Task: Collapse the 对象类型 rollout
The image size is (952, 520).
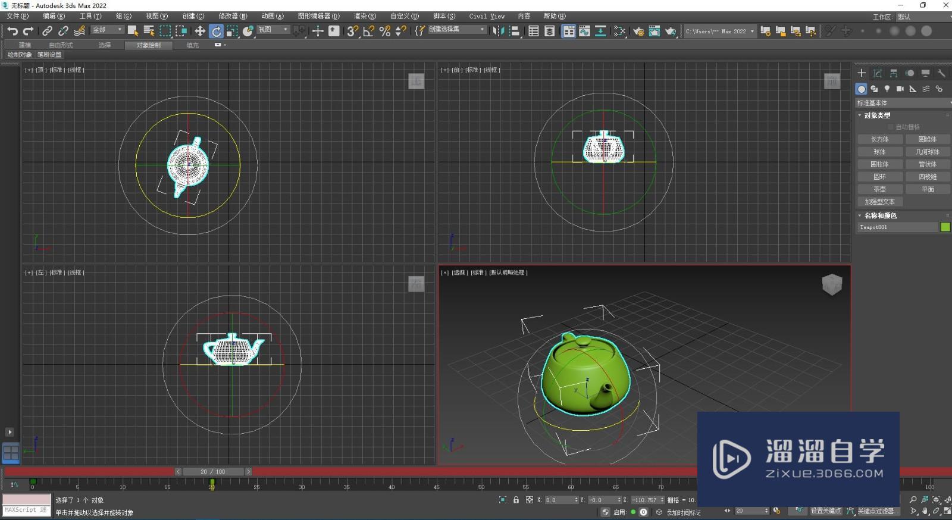Action: click(877, 115)
